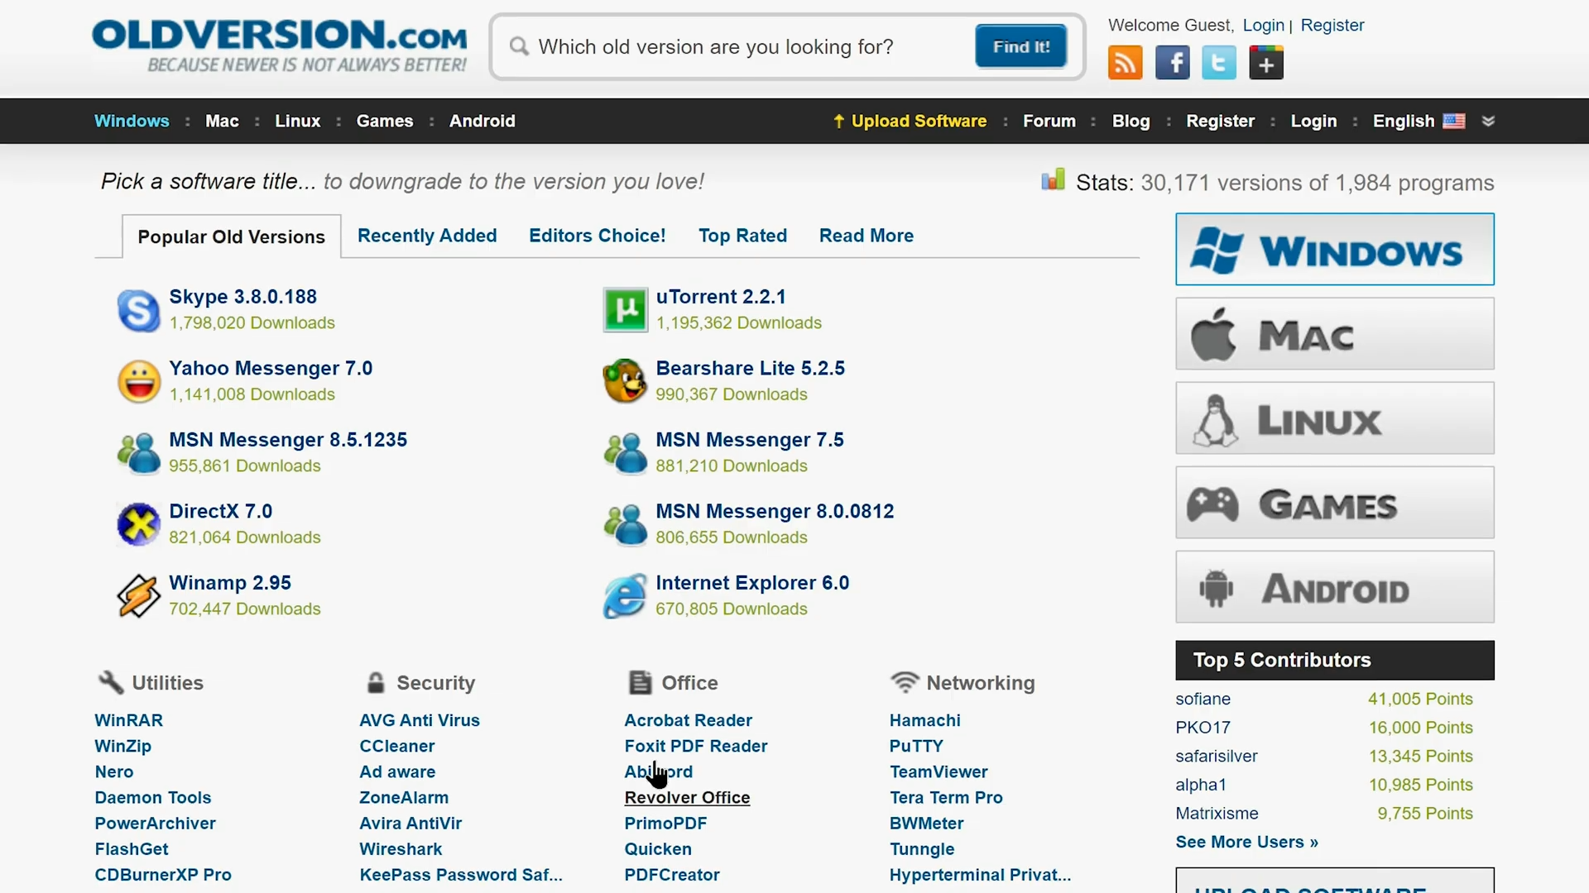The width and height of the screenshot is (1589, 893).
Task: Click See More Users link
Action: point(1246,842)
